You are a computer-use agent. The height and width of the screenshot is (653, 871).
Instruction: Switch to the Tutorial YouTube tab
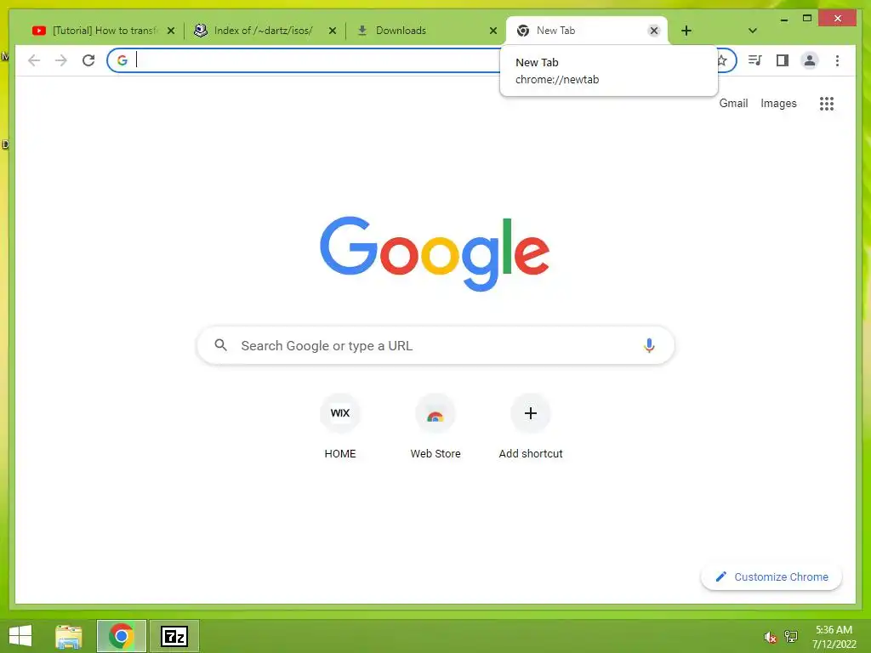(x=103, y=31)
